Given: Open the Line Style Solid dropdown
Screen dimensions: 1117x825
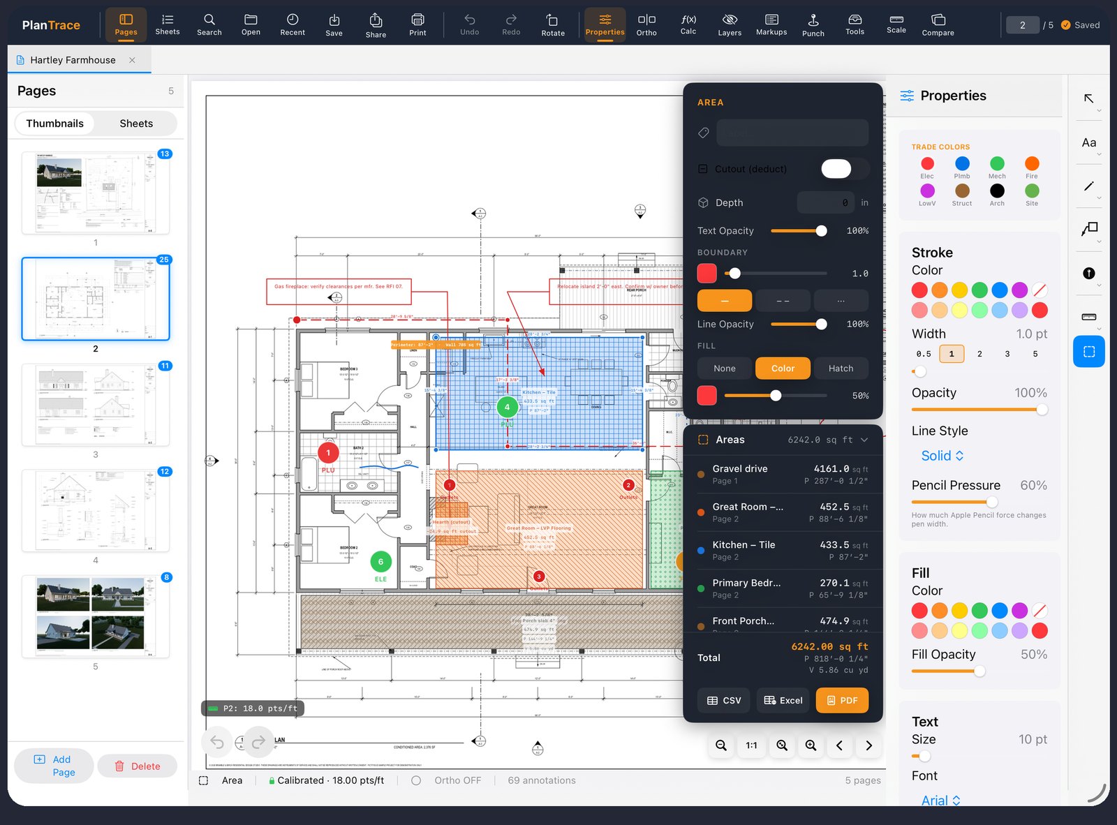Looking at the screenshot, I should 942,456.
